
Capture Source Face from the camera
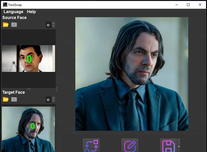point(14,25)
